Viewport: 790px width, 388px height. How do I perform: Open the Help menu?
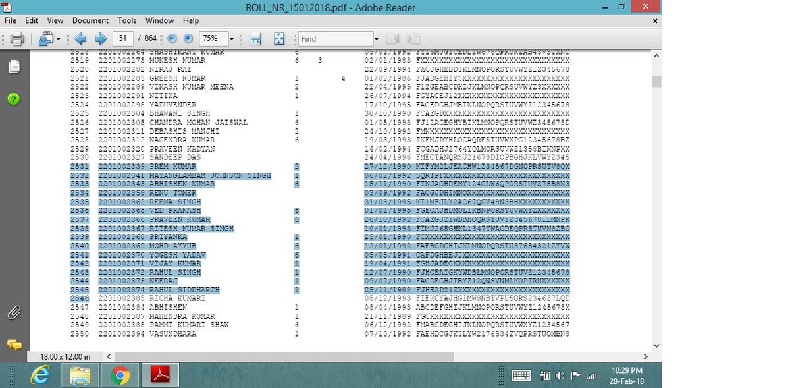191,21
